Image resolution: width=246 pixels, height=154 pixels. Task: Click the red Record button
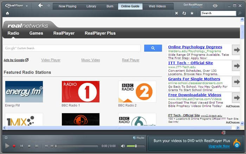pos(14,146)
